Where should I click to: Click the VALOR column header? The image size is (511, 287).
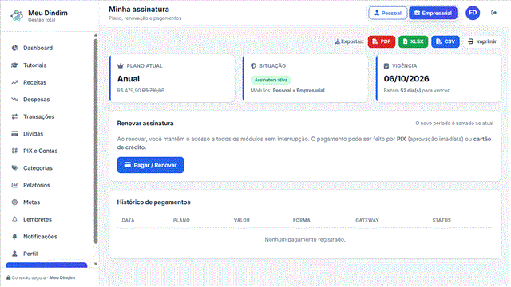pyautogui.click(x=241, y=220)
